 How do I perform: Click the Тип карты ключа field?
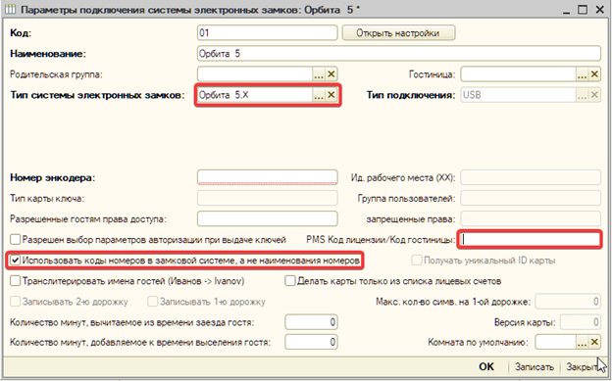pos(267,198)
